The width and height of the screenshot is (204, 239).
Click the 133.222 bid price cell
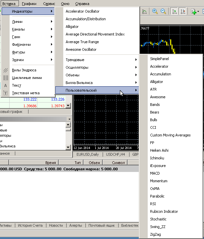click(x=24, y=99)
